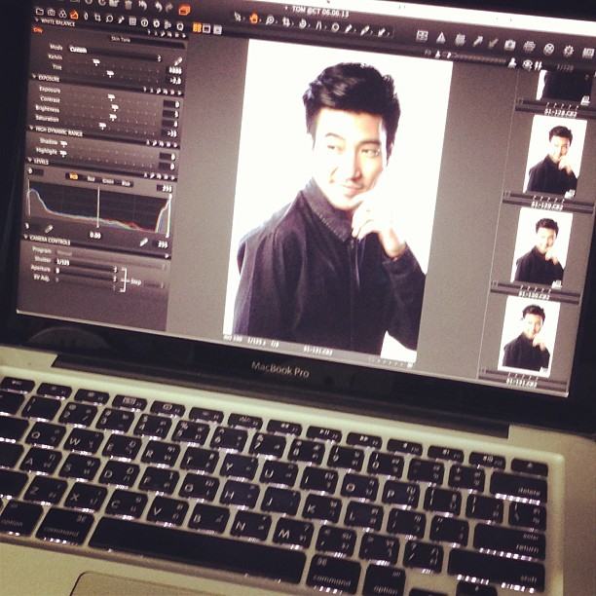The image size is (596, 596).
Task: Toggle the orange multi-view viewer button
Action: (197, 27)
